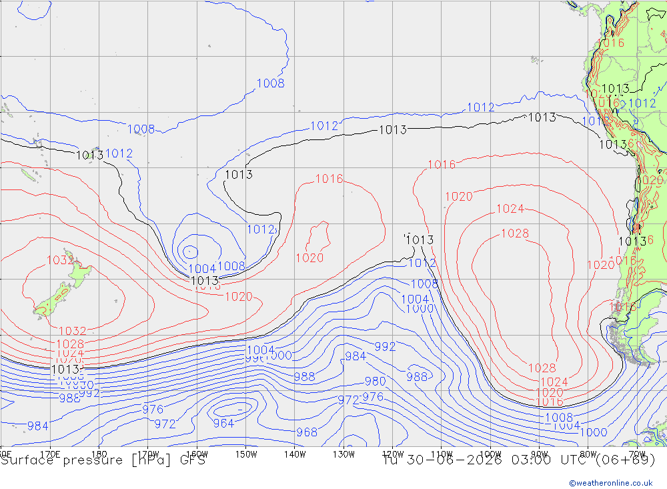Click the 1024 label between 1020 and 1028 in the eastern high
The height and width of the screenshot is (489, 667).
pos(554,382)
